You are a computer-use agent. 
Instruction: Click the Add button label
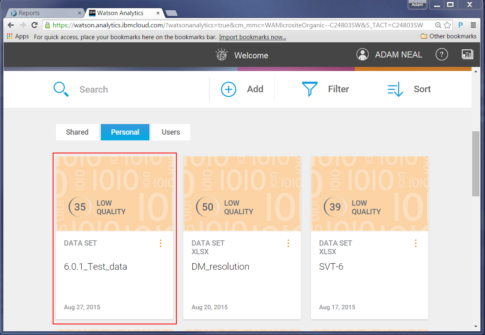tap(255, 89)
